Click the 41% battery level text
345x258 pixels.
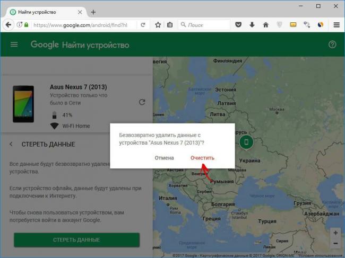tap(67, 115)
